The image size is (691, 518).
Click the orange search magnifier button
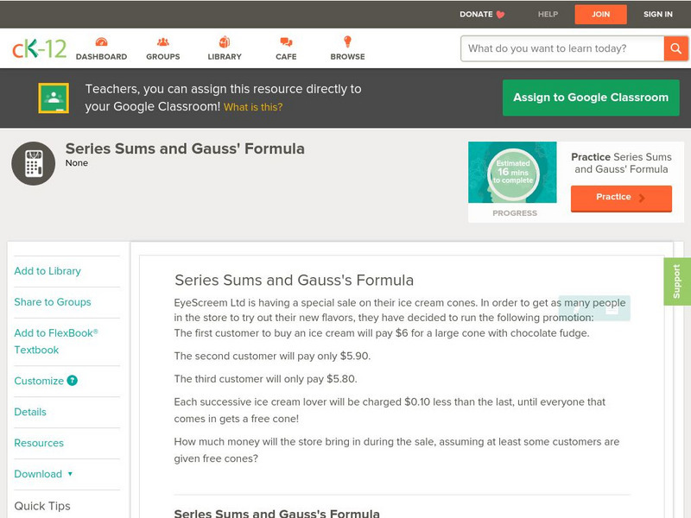pos(675,48)
